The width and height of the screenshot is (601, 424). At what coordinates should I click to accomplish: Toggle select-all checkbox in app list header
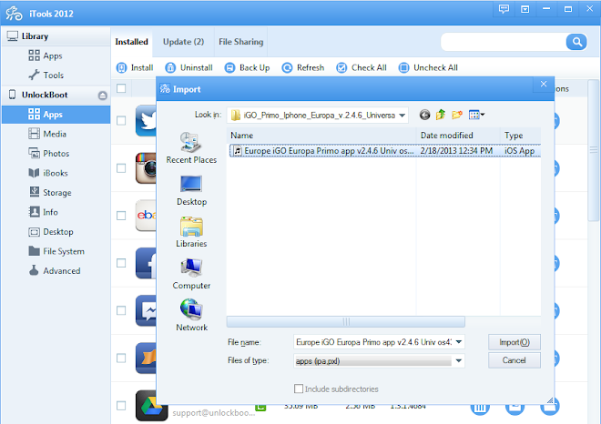tap(121, 88)
